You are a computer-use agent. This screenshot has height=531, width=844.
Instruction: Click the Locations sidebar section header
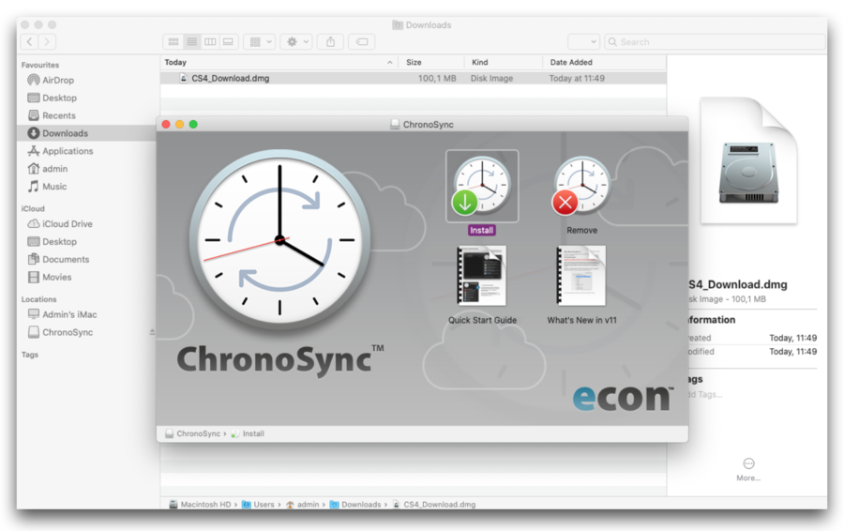[x=38, y=299]
